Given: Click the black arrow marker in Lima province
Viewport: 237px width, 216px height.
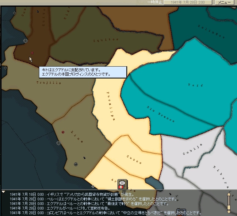Looking at the screenshot, I should 84,158.
